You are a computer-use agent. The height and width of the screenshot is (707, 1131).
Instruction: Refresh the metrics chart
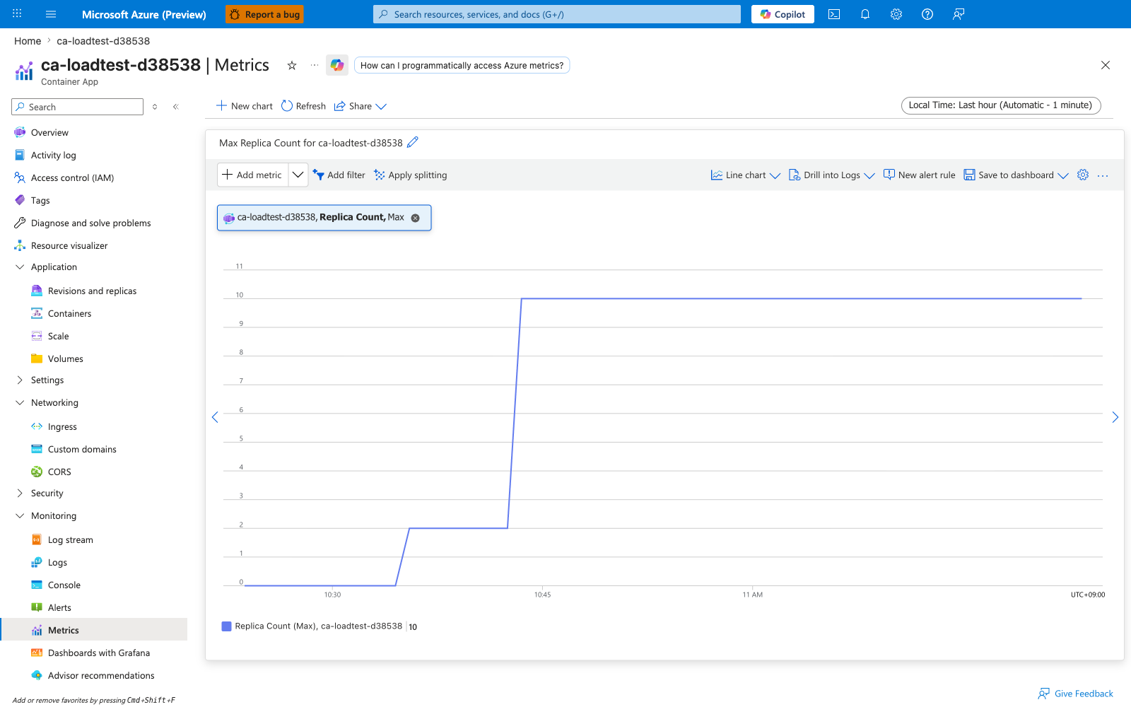click(x=303, y=106)
